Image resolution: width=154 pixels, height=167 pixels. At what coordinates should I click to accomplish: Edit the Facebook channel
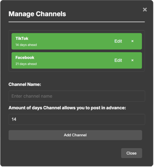pyautogui.click(x=118, y=60)
